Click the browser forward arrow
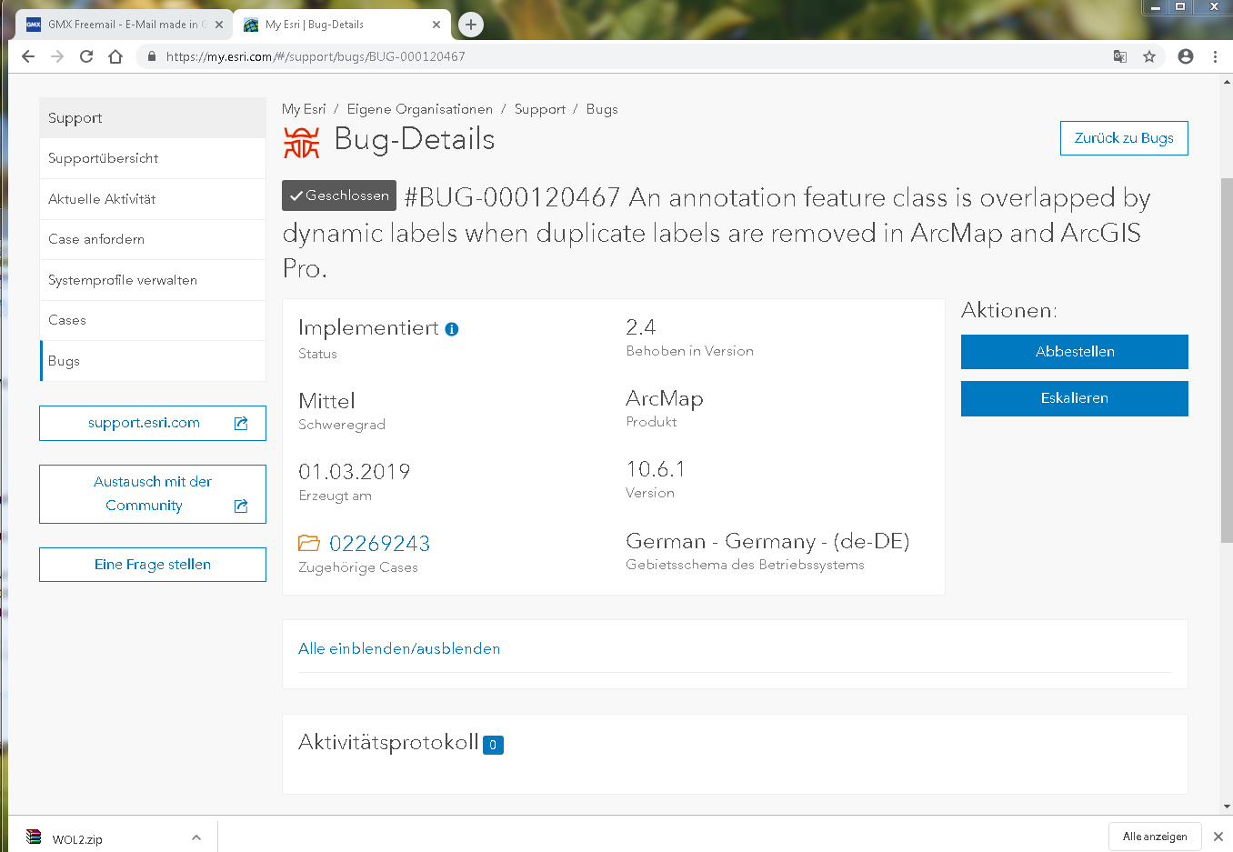Screen dimensions: 1233x852 click(57, 56)
